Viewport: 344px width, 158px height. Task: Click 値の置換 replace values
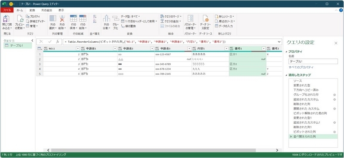128,26
